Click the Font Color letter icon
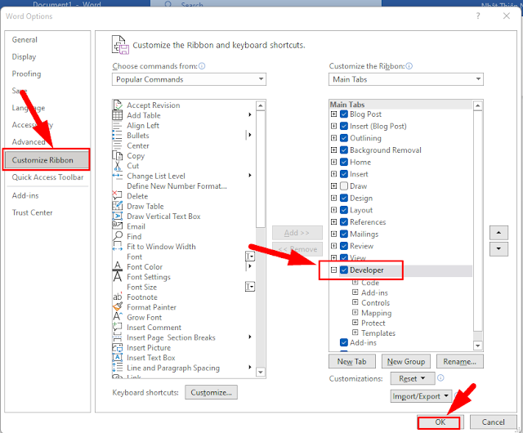The width and height of the screenshot is (523, 433). (x=118, y=266)
